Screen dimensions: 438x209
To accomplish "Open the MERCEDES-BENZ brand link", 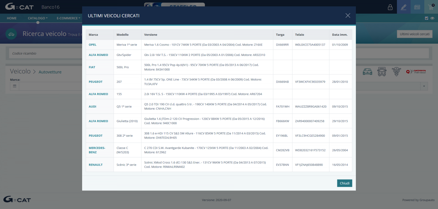I will tap(97, 150).
